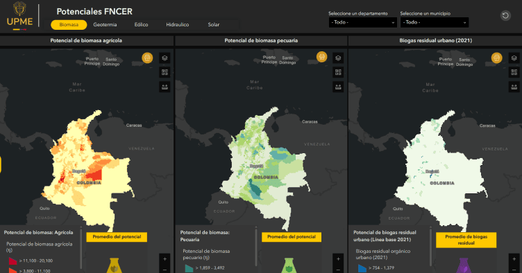Click 'Potencial de biomasa pecuaria' panel title

click(261, 40)
